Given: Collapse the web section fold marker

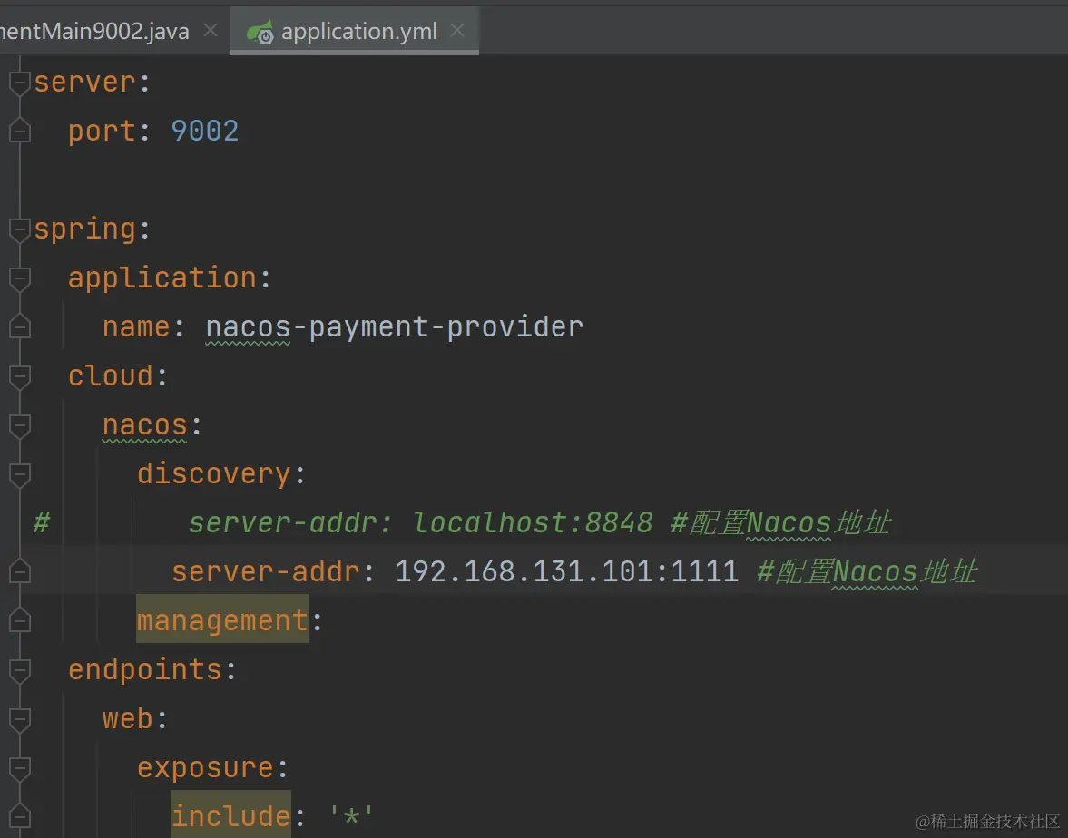Looking at the screenshot, I should pyautogui.click(x=20, y=720).
